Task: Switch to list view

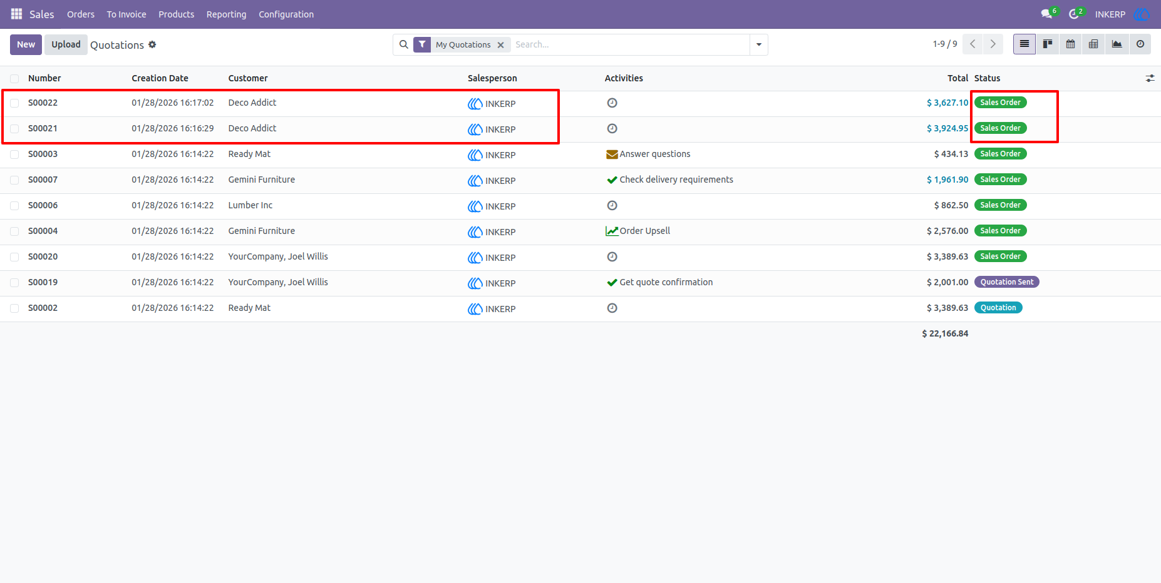Action: (1024, 44)
